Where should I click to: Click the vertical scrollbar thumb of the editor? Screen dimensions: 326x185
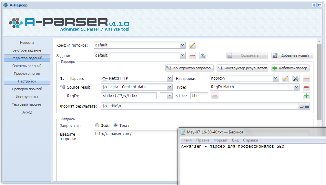[319, 82]
